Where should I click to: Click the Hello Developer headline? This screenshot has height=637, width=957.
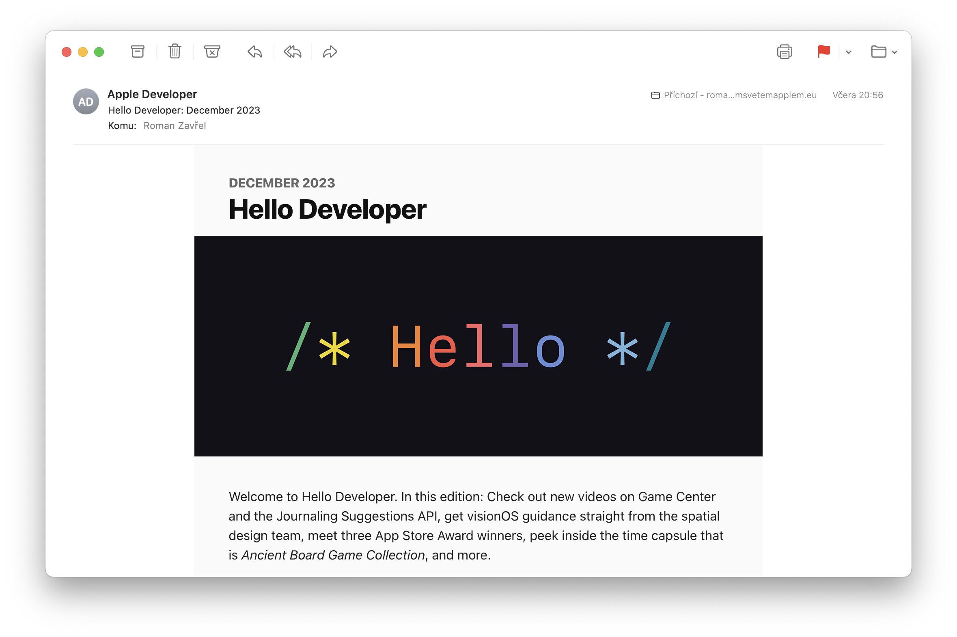coord(327,210)
